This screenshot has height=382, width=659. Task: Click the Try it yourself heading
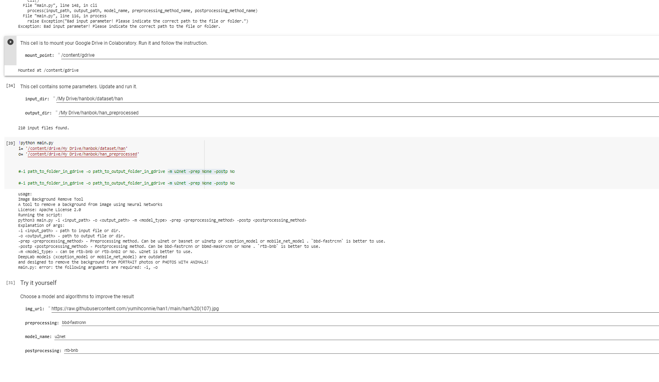38,283
